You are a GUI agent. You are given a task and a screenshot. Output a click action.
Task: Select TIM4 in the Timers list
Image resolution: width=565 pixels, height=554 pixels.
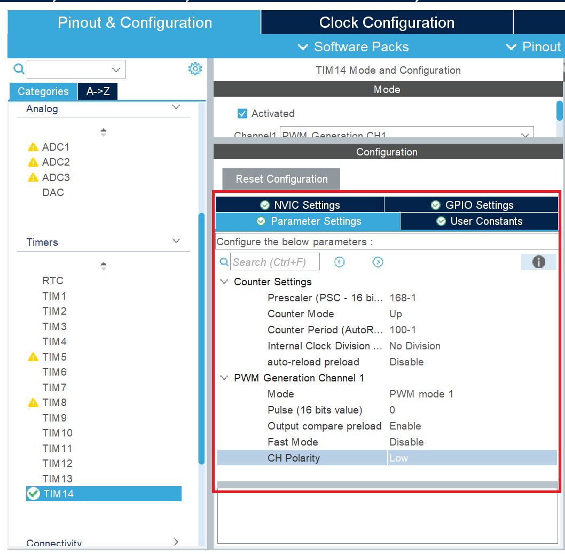54,341
